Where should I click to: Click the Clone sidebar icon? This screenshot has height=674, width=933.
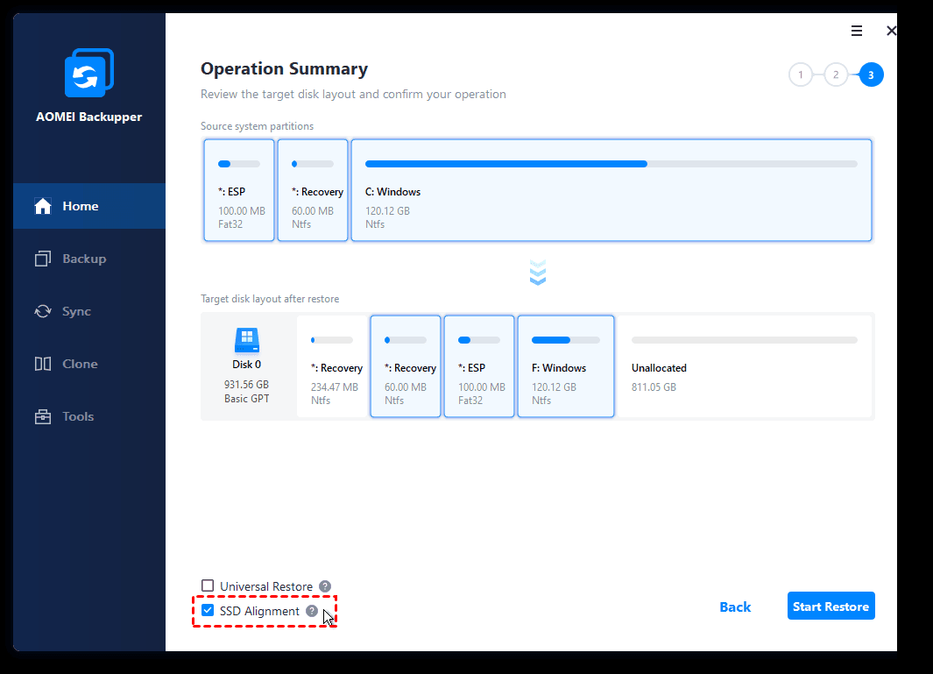pos(43,364)
